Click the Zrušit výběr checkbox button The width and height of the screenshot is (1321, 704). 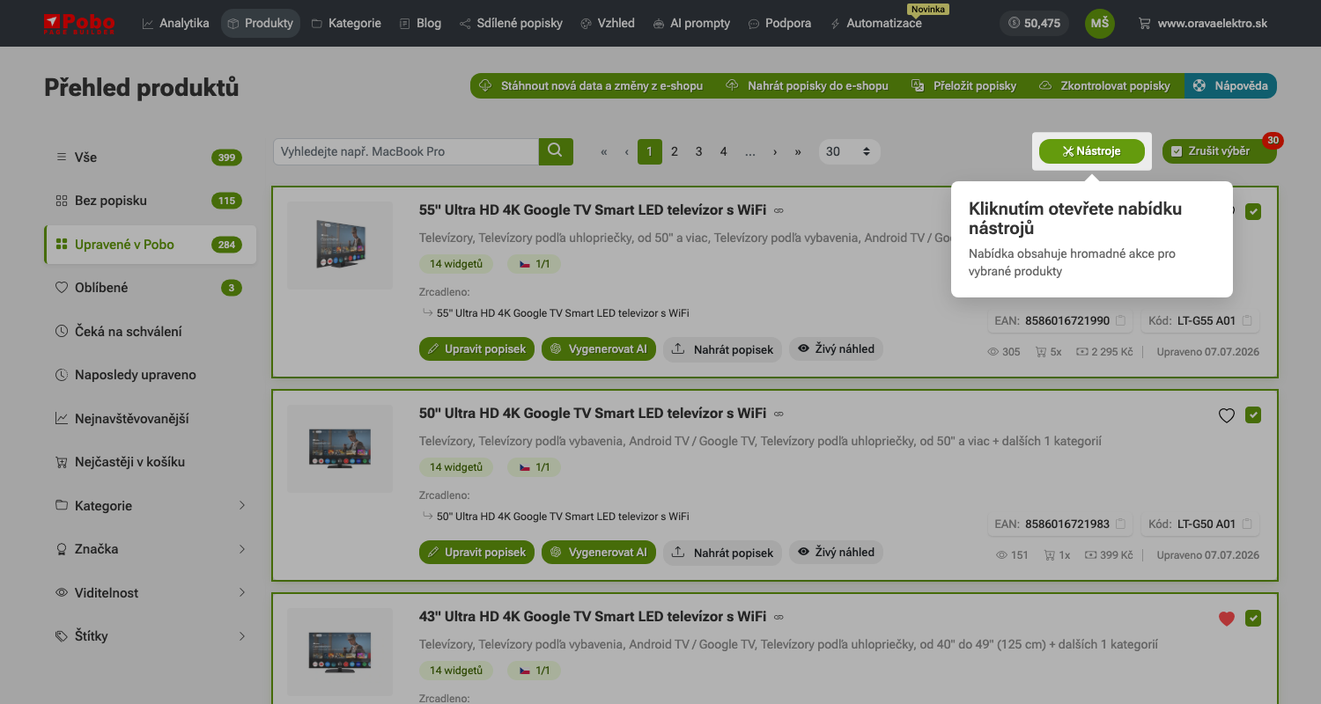(1219, 151)
